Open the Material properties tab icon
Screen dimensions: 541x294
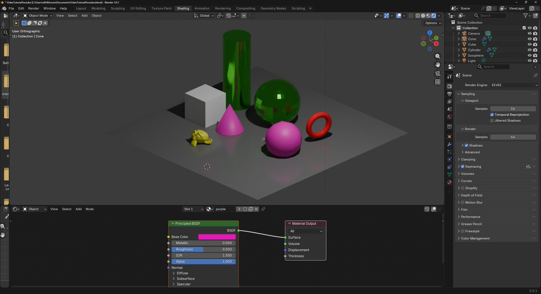click(x=449, y=182)
